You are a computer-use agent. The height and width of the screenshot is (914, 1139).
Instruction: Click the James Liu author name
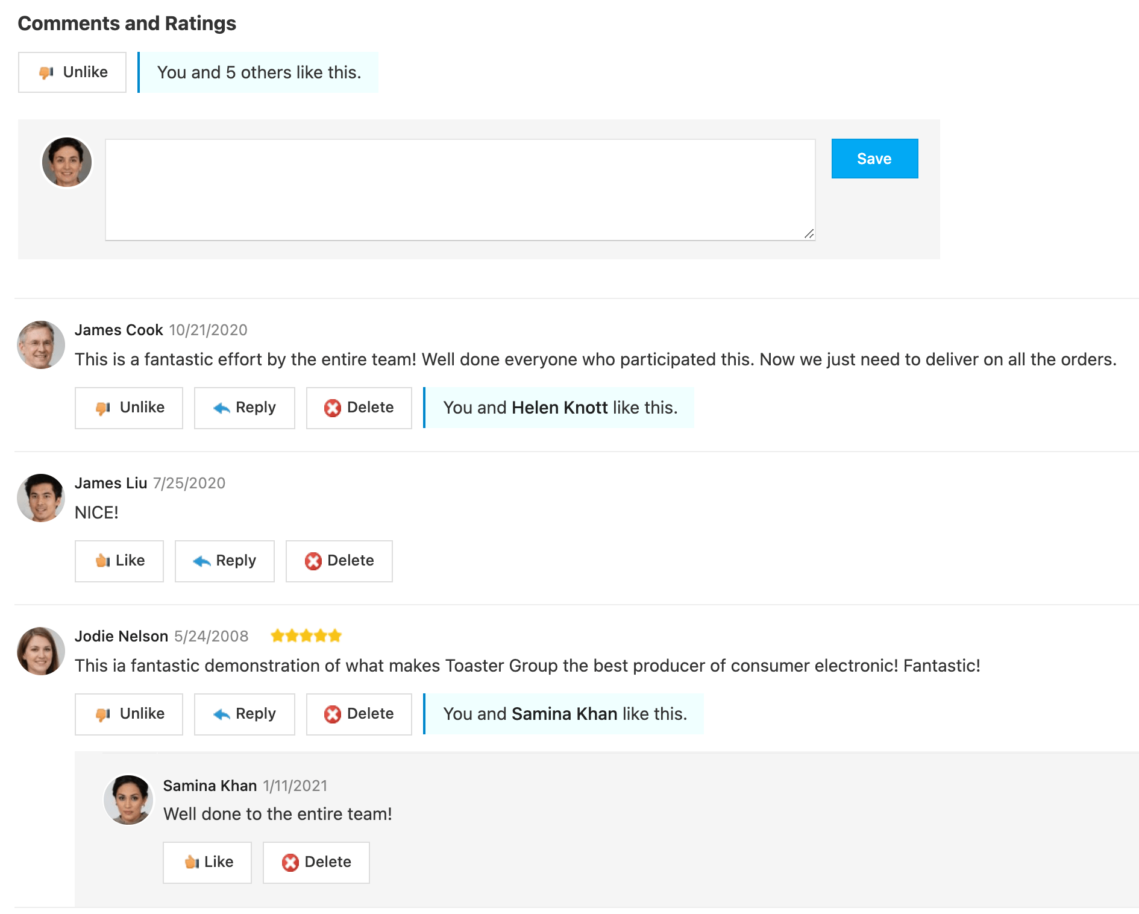pos(111,483)
